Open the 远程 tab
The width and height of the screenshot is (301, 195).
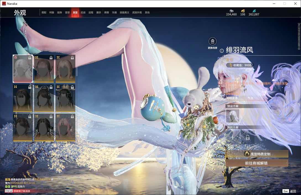(91, 12)
